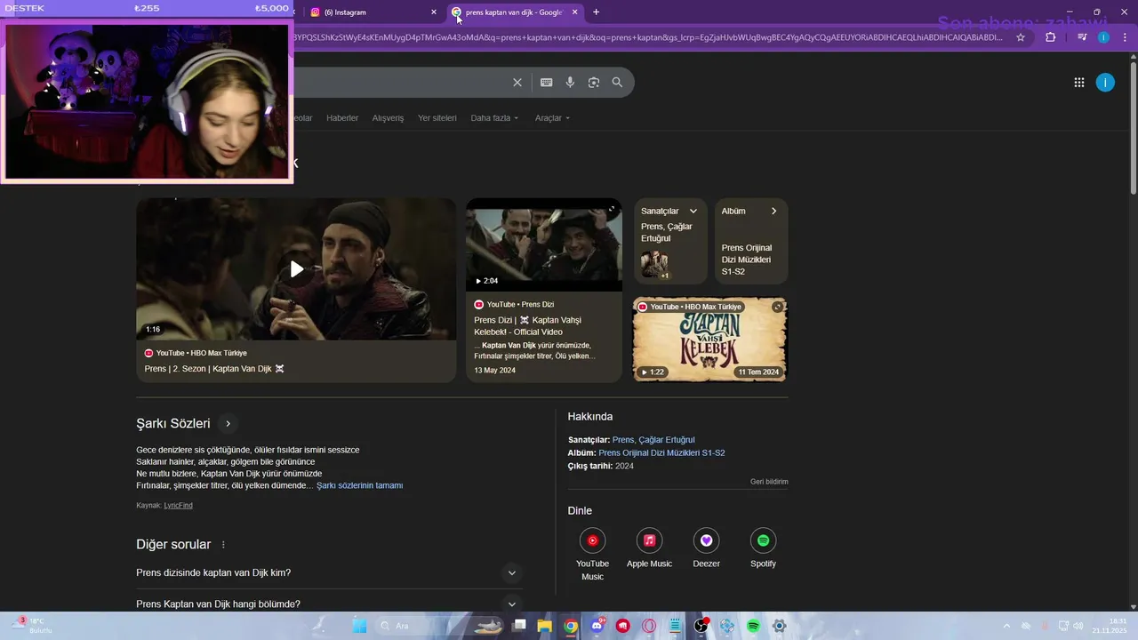Start voice search with microphone icon
Screen dimensions: 1138x640
coord(570,83)
